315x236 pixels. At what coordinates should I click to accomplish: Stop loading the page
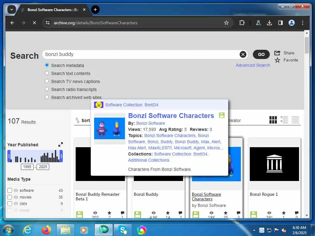34,23
